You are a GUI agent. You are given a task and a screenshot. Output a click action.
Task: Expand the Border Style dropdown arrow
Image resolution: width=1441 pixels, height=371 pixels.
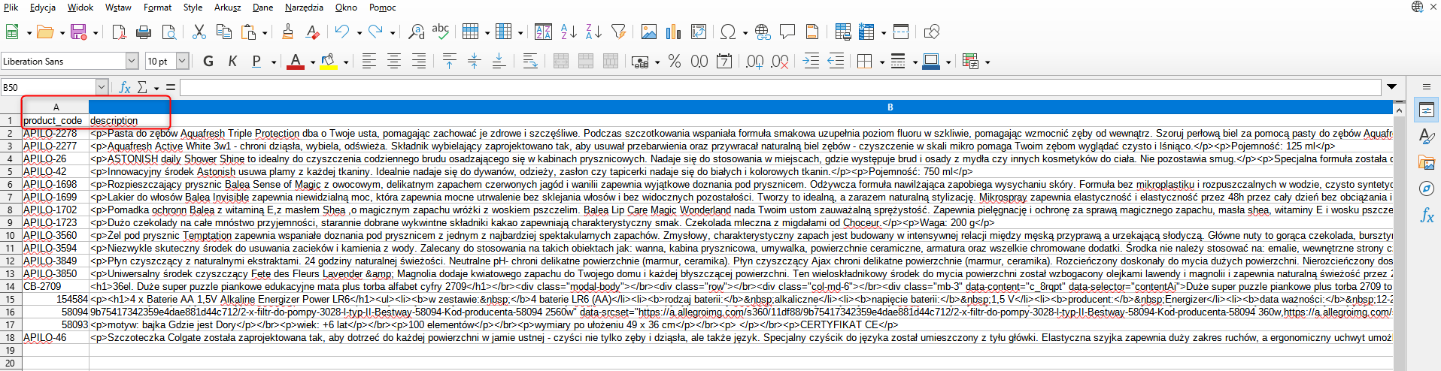915,62
